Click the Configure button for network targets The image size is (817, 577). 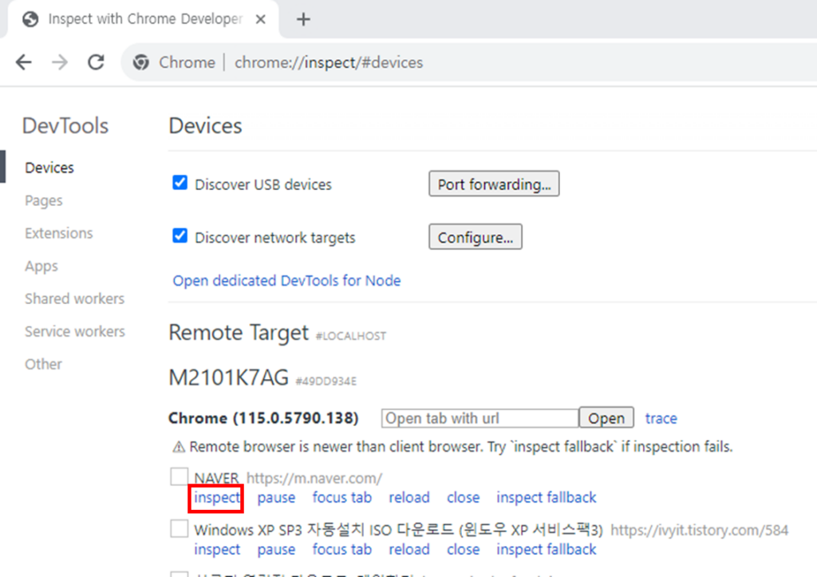point(476,236)
